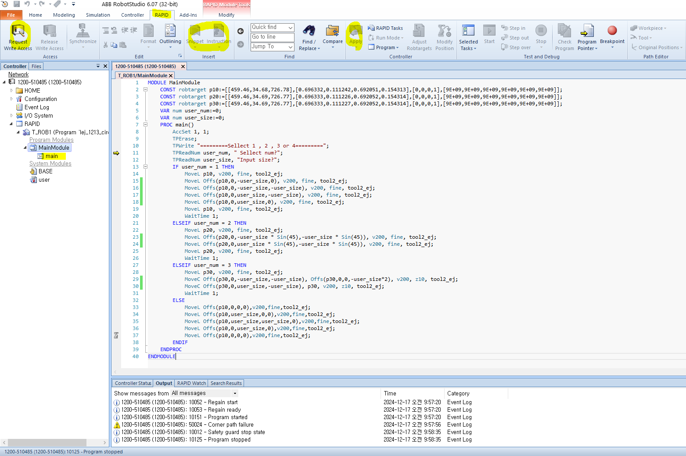
Task: Click Release Write Access icon
Action: [49, 31]
